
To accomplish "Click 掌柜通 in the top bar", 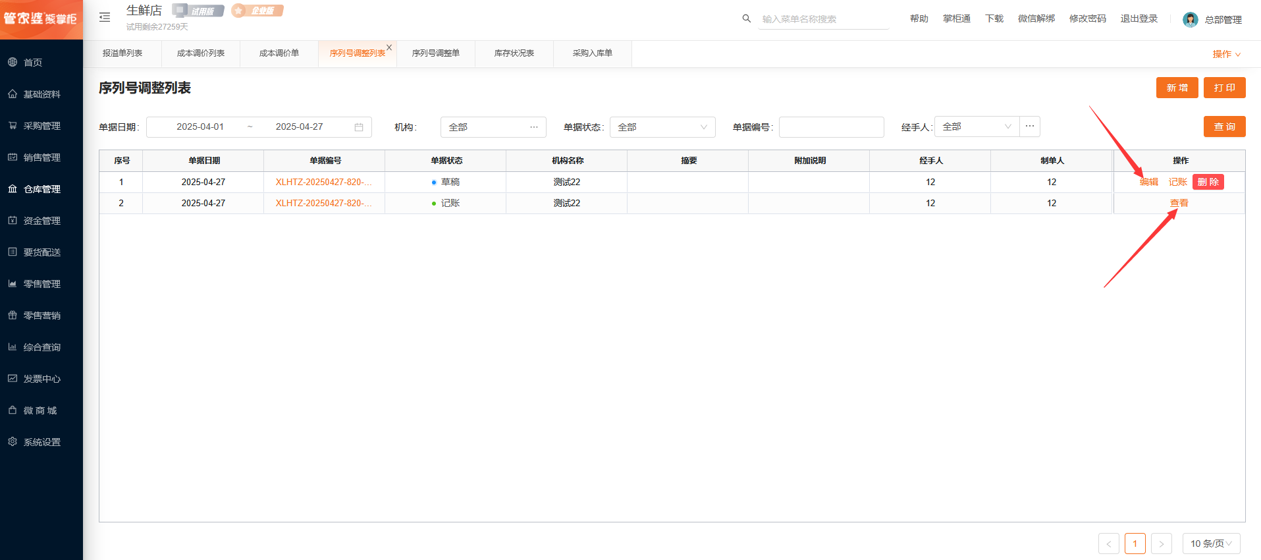I will (957, 18).
